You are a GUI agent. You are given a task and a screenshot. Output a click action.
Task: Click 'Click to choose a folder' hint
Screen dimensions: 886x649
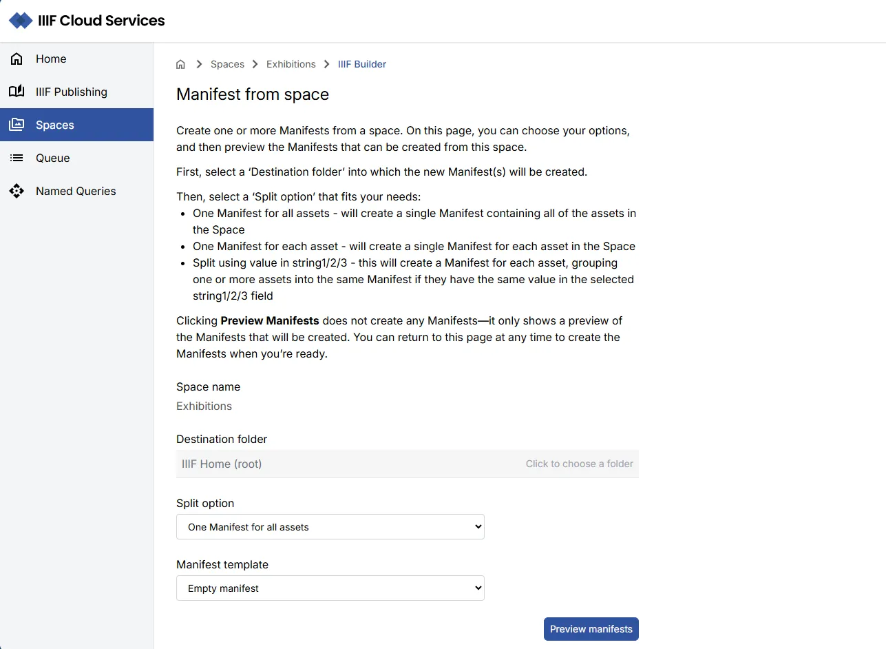tap(580, 464)
